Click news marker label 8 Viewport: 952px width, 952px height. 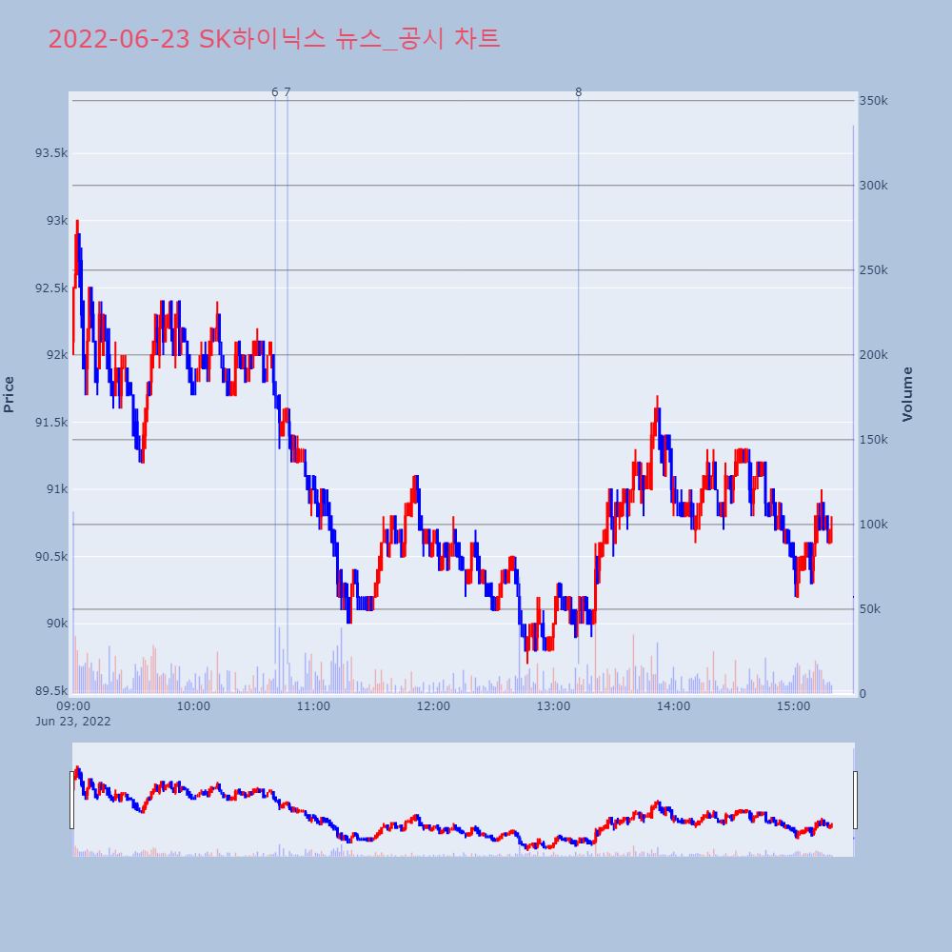tap(578, 92)
